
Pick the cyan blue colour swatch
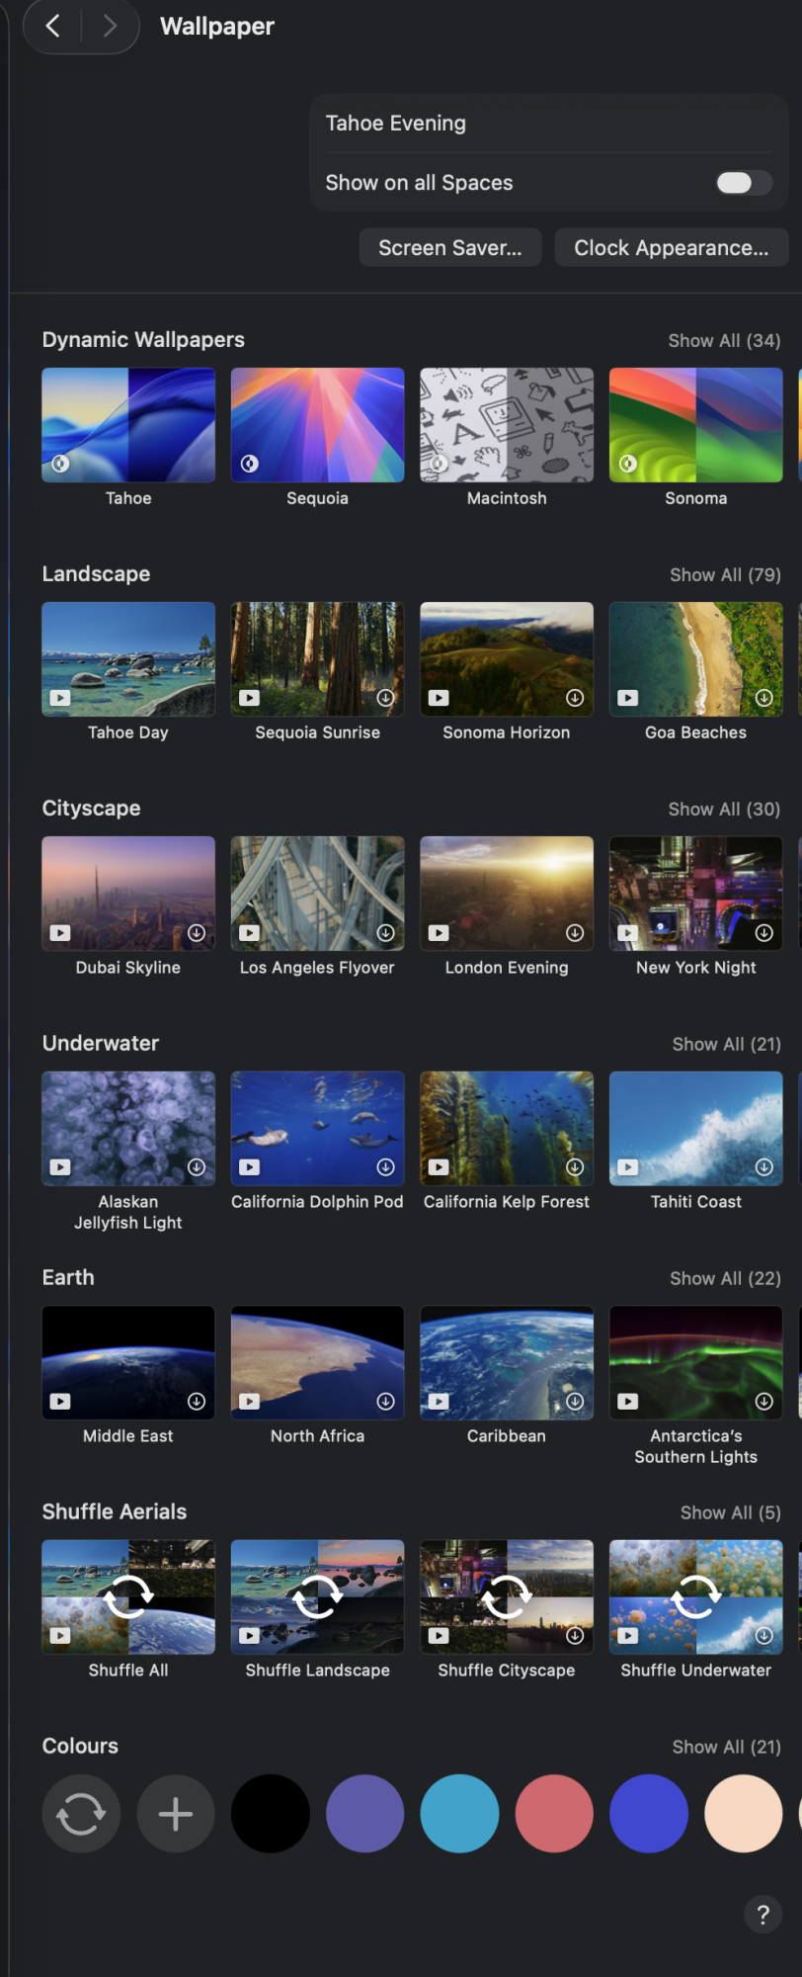459,1814
